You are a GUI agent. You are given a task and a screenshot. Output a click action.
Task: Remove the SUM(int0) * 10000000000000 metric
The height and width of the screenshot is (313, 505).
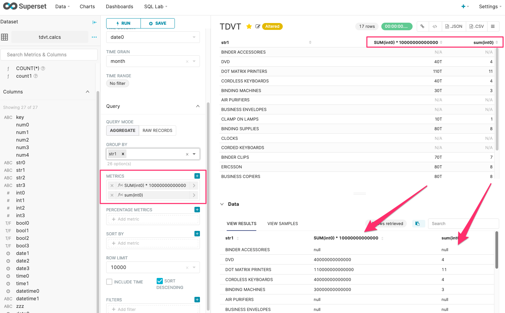click(112, 186)
